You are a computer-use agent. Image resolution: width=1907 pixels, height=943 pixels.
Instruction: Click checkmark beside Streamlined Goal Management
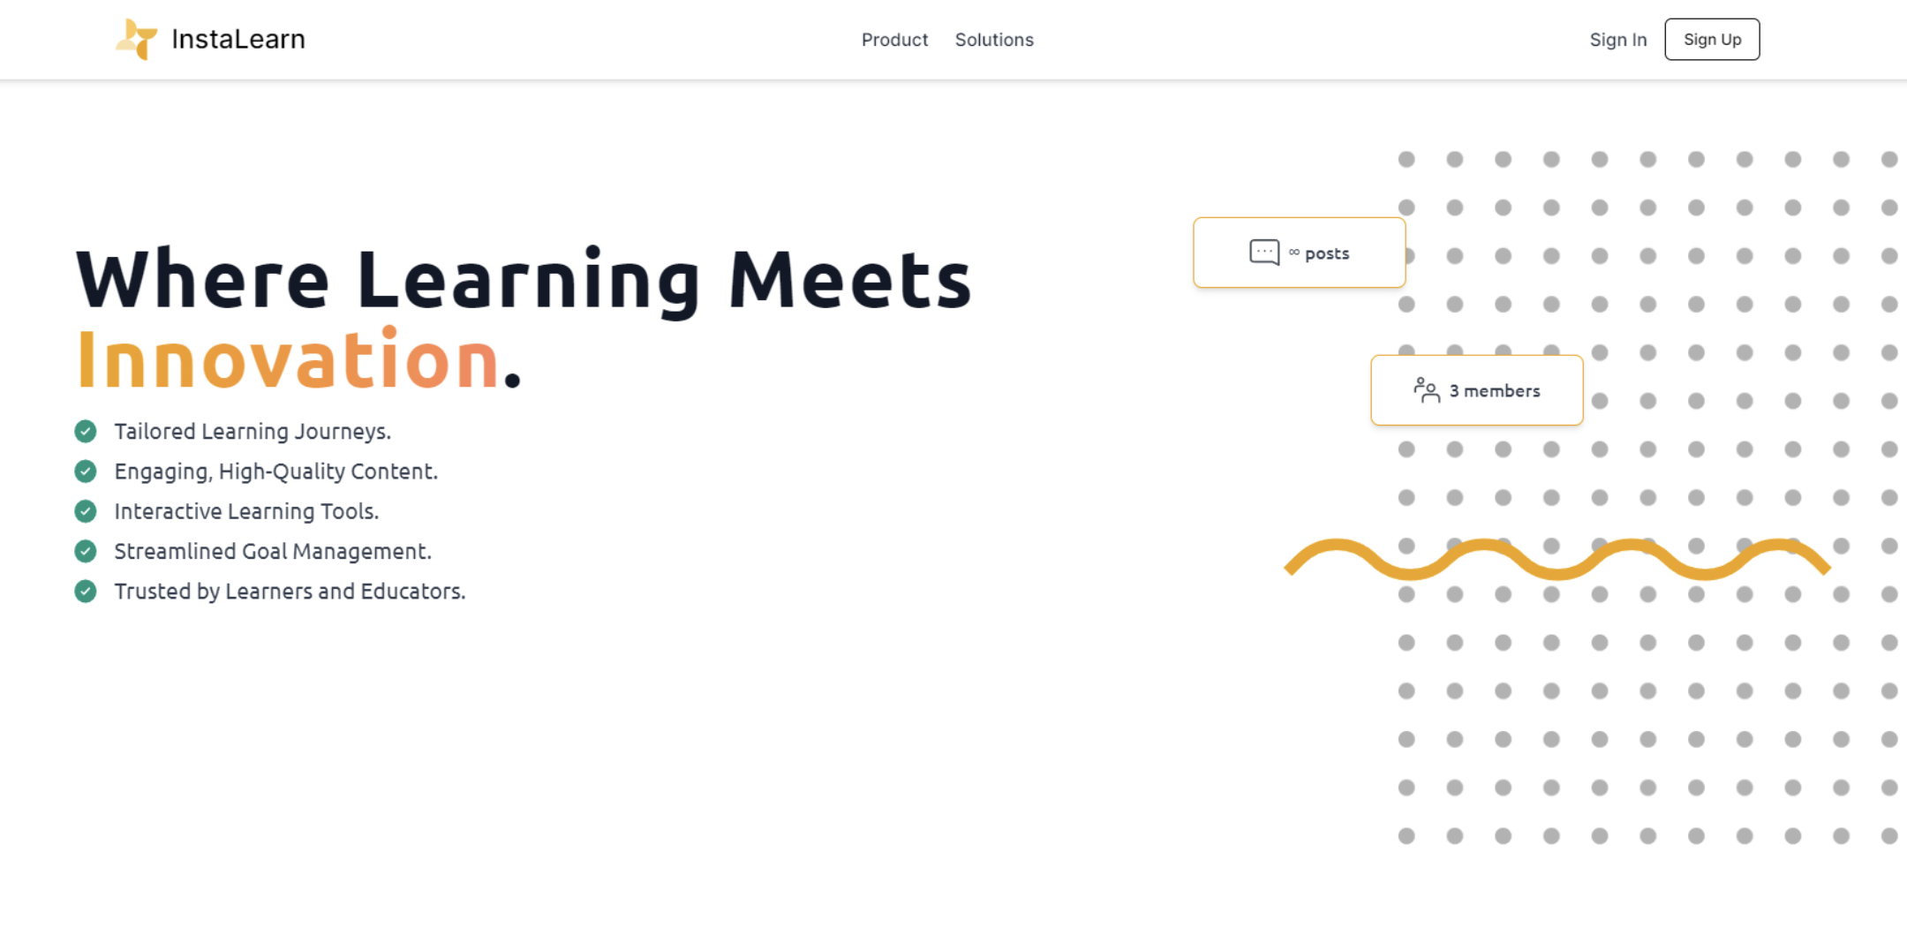(x=86, y=552)
